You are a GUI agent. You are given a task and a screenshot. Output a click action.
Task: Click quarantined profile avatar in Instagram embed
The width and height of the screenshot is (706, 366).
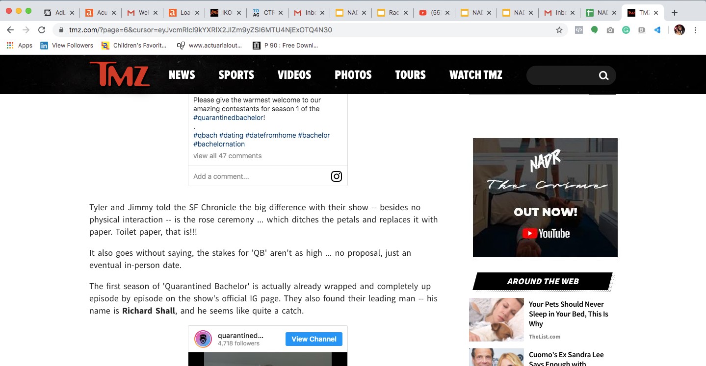(x=203, y=339)
